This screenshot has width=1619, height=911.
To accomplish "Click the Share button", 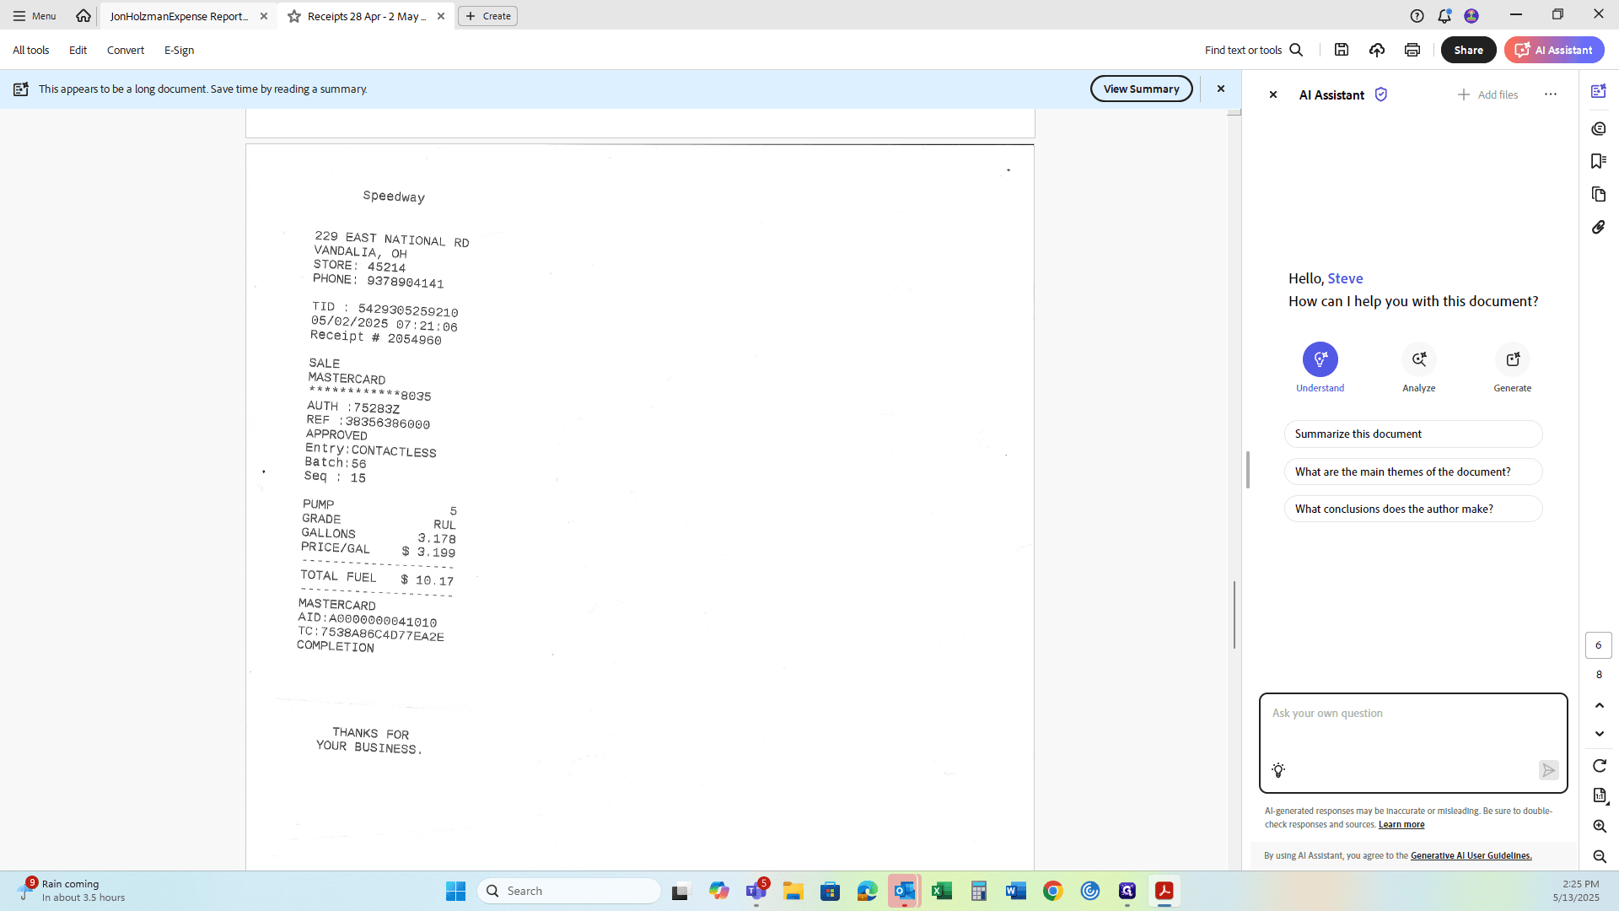I will pos(1468,51).
